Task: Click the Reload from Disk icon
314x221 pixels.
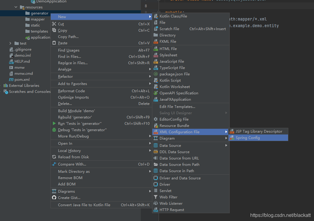Action: (54, 157)
